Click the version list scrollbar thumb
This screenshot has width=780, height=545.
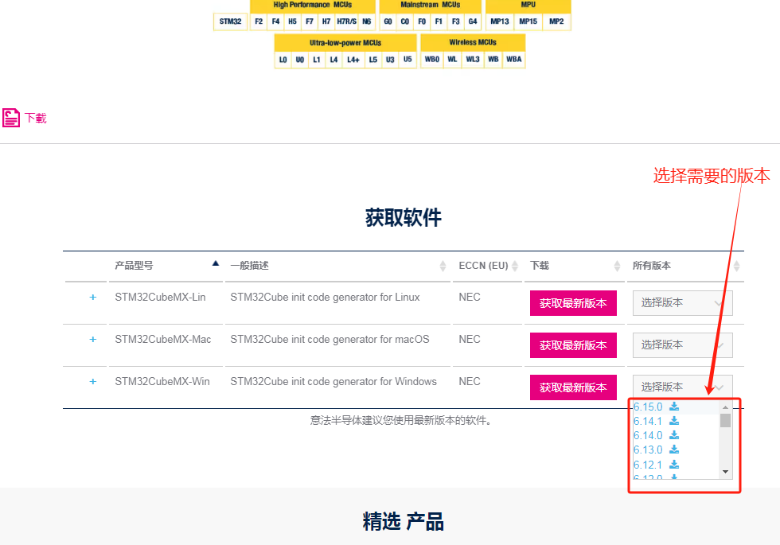[725, 421]
